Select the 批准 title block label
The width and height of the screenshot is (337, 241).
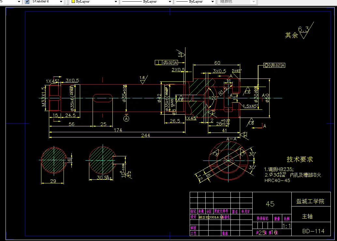[x=225, y=233]
